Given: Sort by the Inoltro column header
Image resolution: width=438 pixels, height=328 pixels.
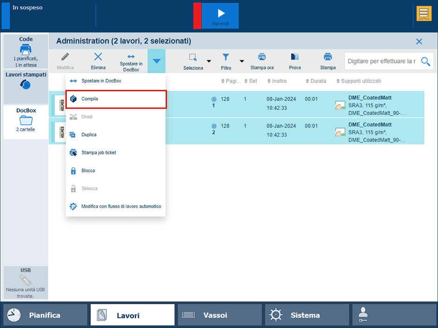Looking at the screenshot, I should click(277, 81).
